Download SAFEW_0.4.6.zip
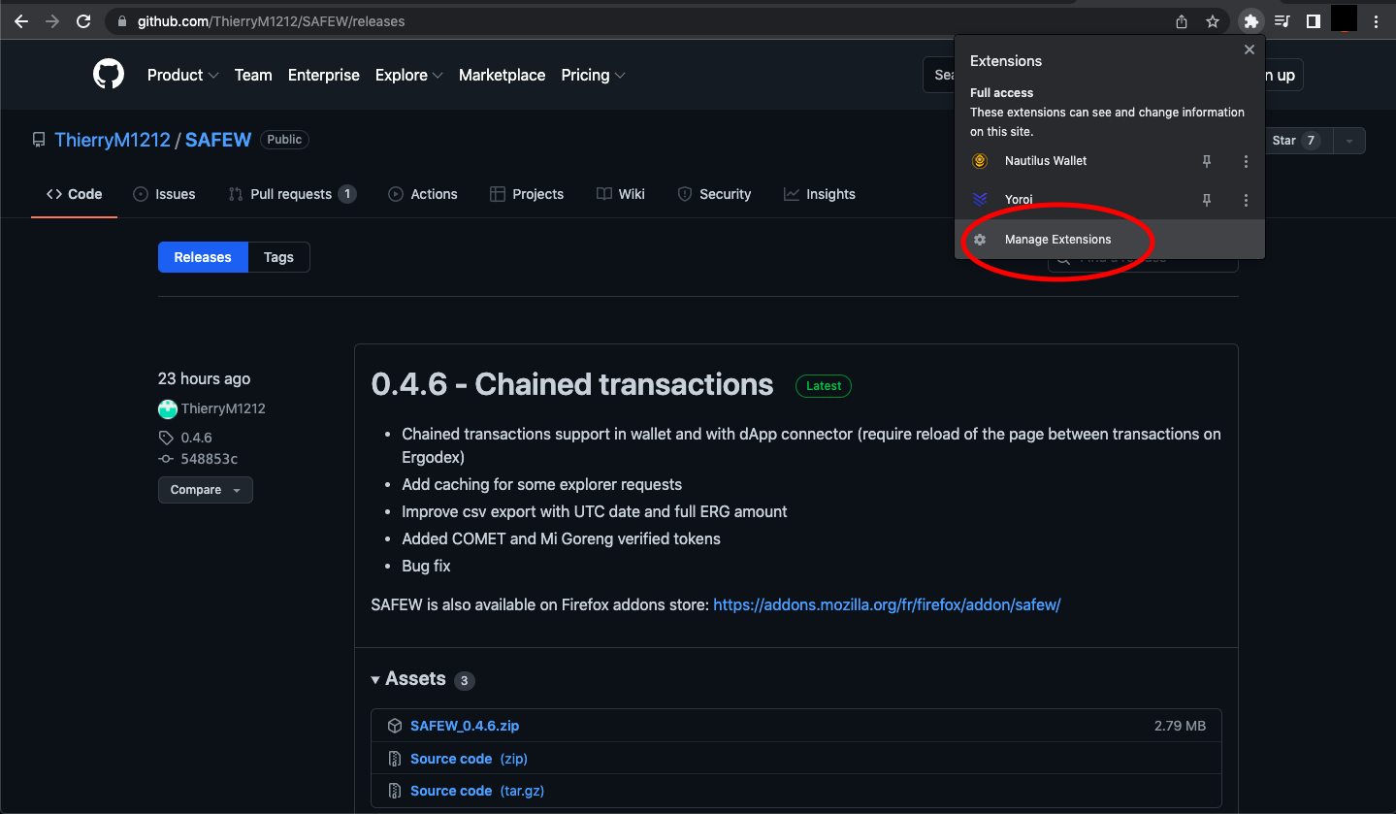 [x=465, y=726]
